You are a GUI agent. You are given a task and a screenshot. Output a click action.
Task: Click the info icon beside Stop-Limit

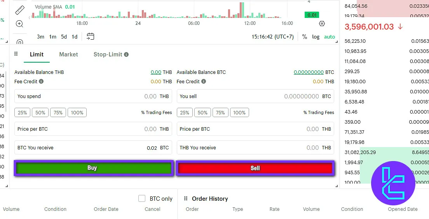point(126,55)
